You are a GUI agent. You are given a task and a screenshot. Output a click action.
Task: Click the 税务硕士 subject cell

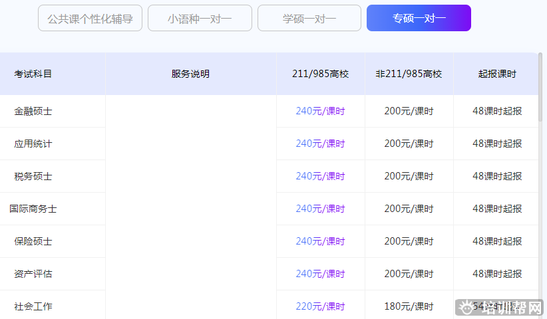33,176
